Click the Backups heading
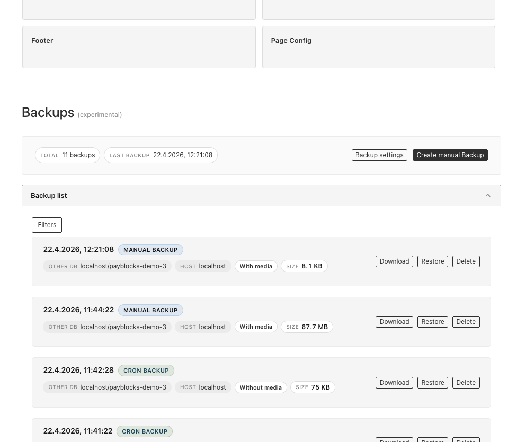The image size is (517, 442). pyautogui.click(x=48, y=113)
